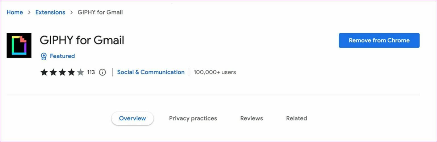
Task: Open the Reviews tab
Action: (252, 118)
